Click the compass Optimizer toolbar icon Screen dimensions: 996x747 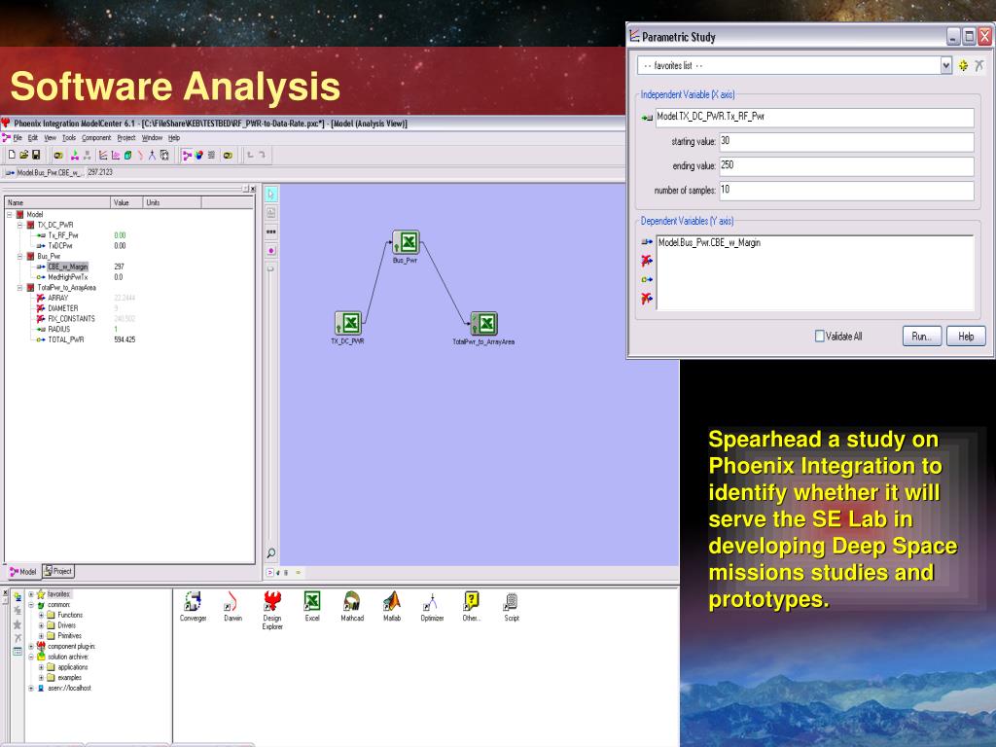pyautogui.click(x=152, y=155)
